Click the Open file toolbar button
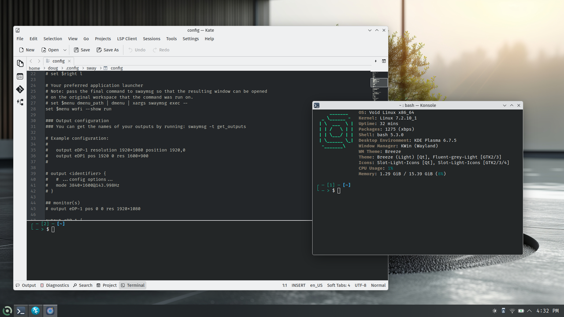The height and width of the screenshot is (317, 564). (50, 50)
